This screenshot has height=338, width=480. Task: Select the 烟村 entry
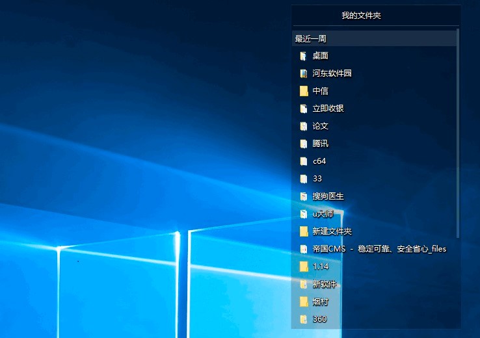pyautogui.click(x=321, y=302)
